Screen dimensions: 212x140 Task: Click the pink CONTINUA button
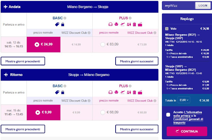pyautogui.click(x=187, y=131)
